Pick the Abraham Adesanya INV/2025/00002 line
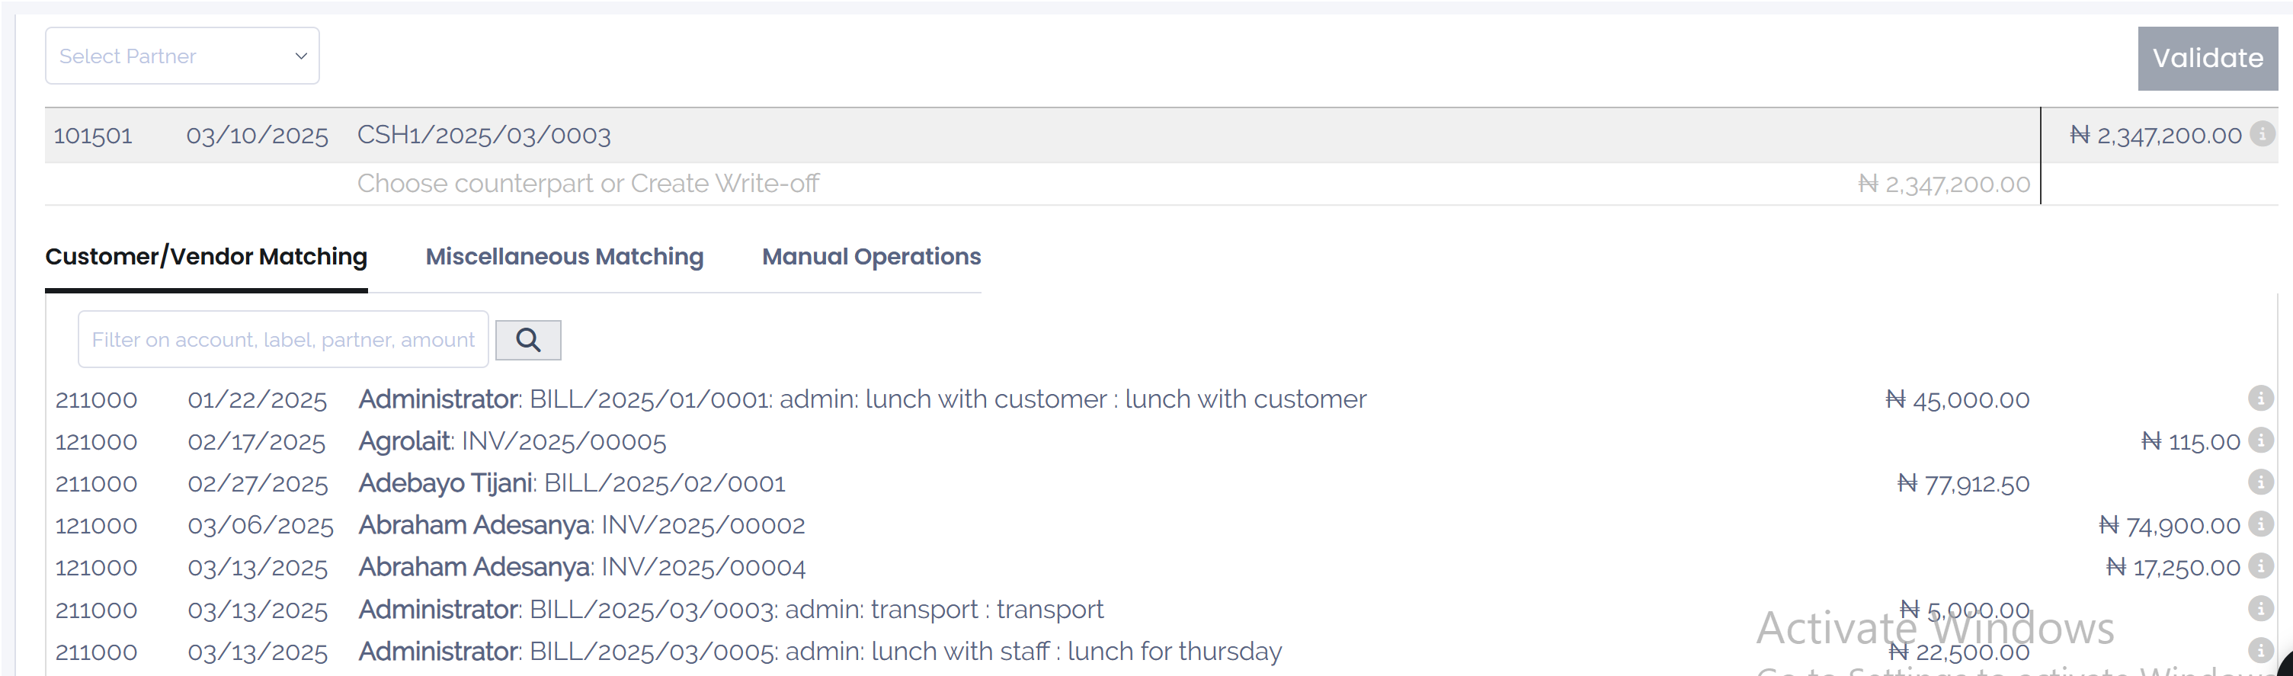The width and height of the screenshot is (2293, 676). coord(581,525)
